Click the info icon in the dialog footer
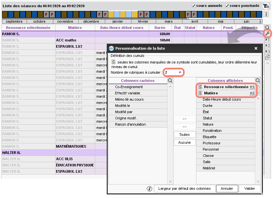Viewport: 275px width, 198px height. point(149,189)
